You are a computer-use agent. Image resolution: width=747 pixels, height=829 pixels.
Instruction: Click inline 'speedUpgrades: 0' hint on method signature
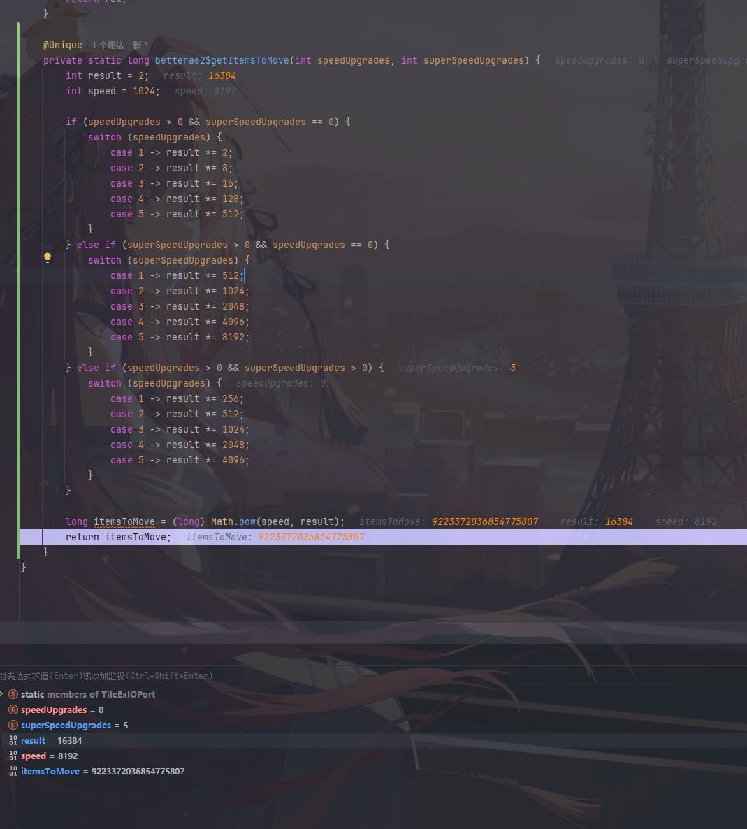[x=600, y=60]
